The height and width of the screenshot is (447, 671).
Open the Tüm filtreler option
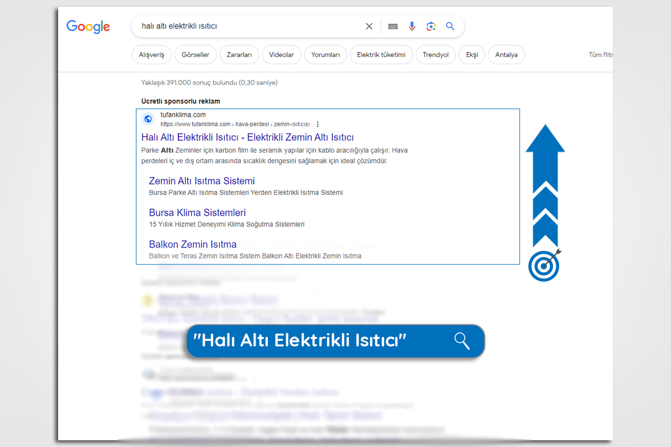coord(601,55)
